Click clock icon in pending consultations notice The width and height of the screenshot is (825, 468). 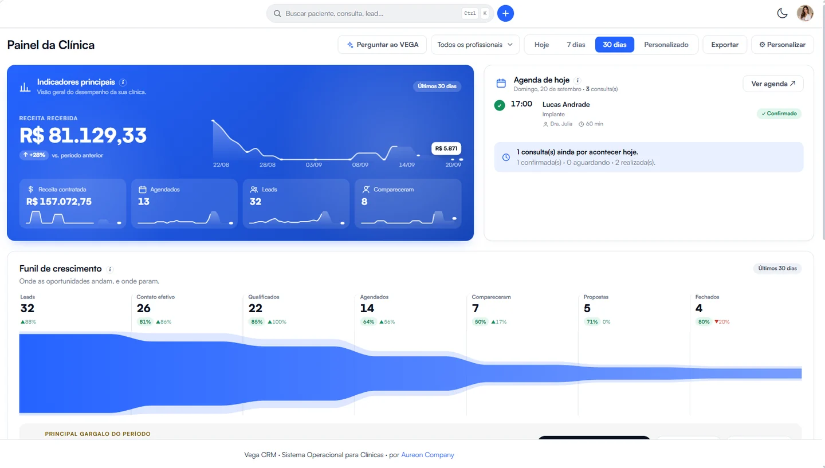point(506,157)
